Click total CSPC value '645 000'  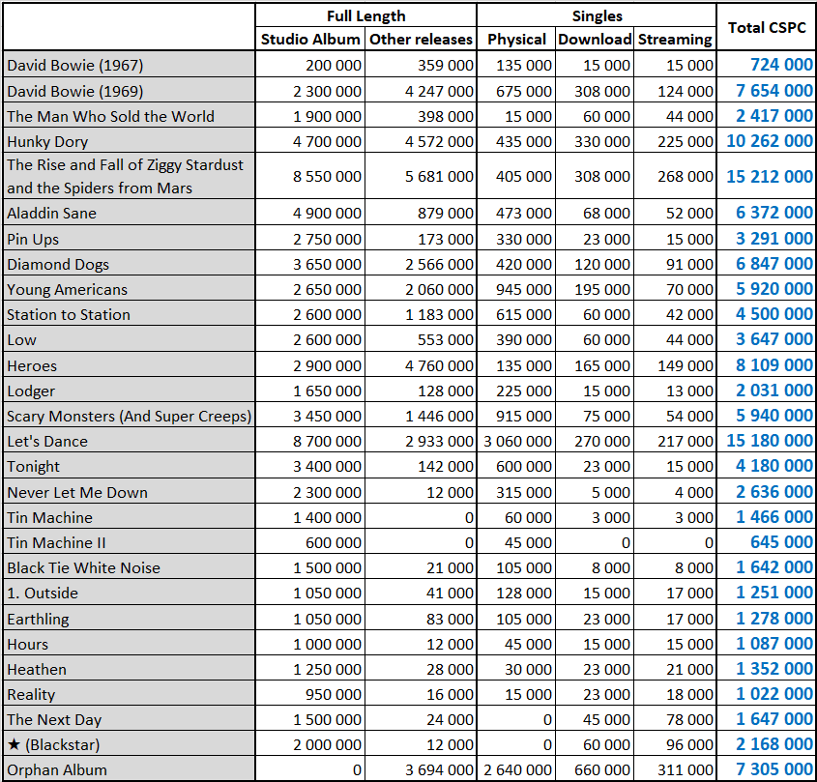pos(781,542)
